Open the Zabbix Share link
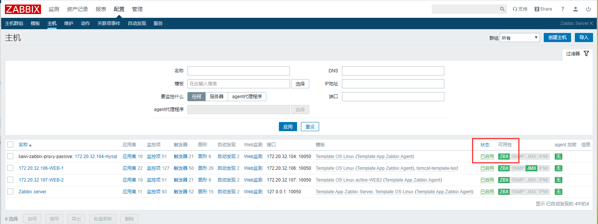 click(x=543, y=9)
